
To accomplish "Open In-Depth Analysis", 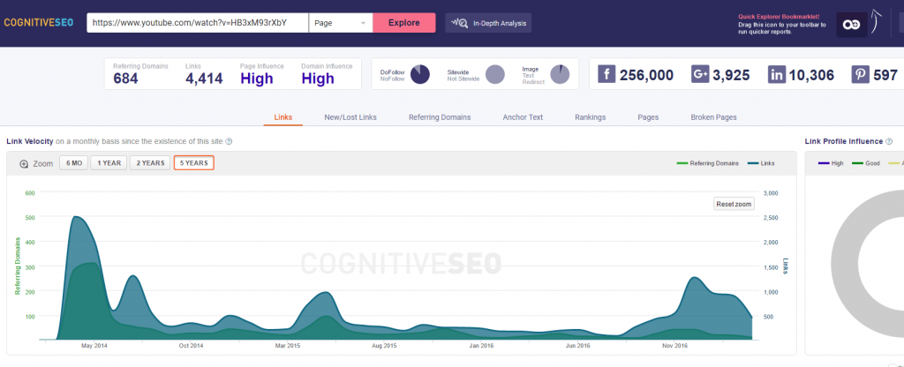I will tap(488, 23).
